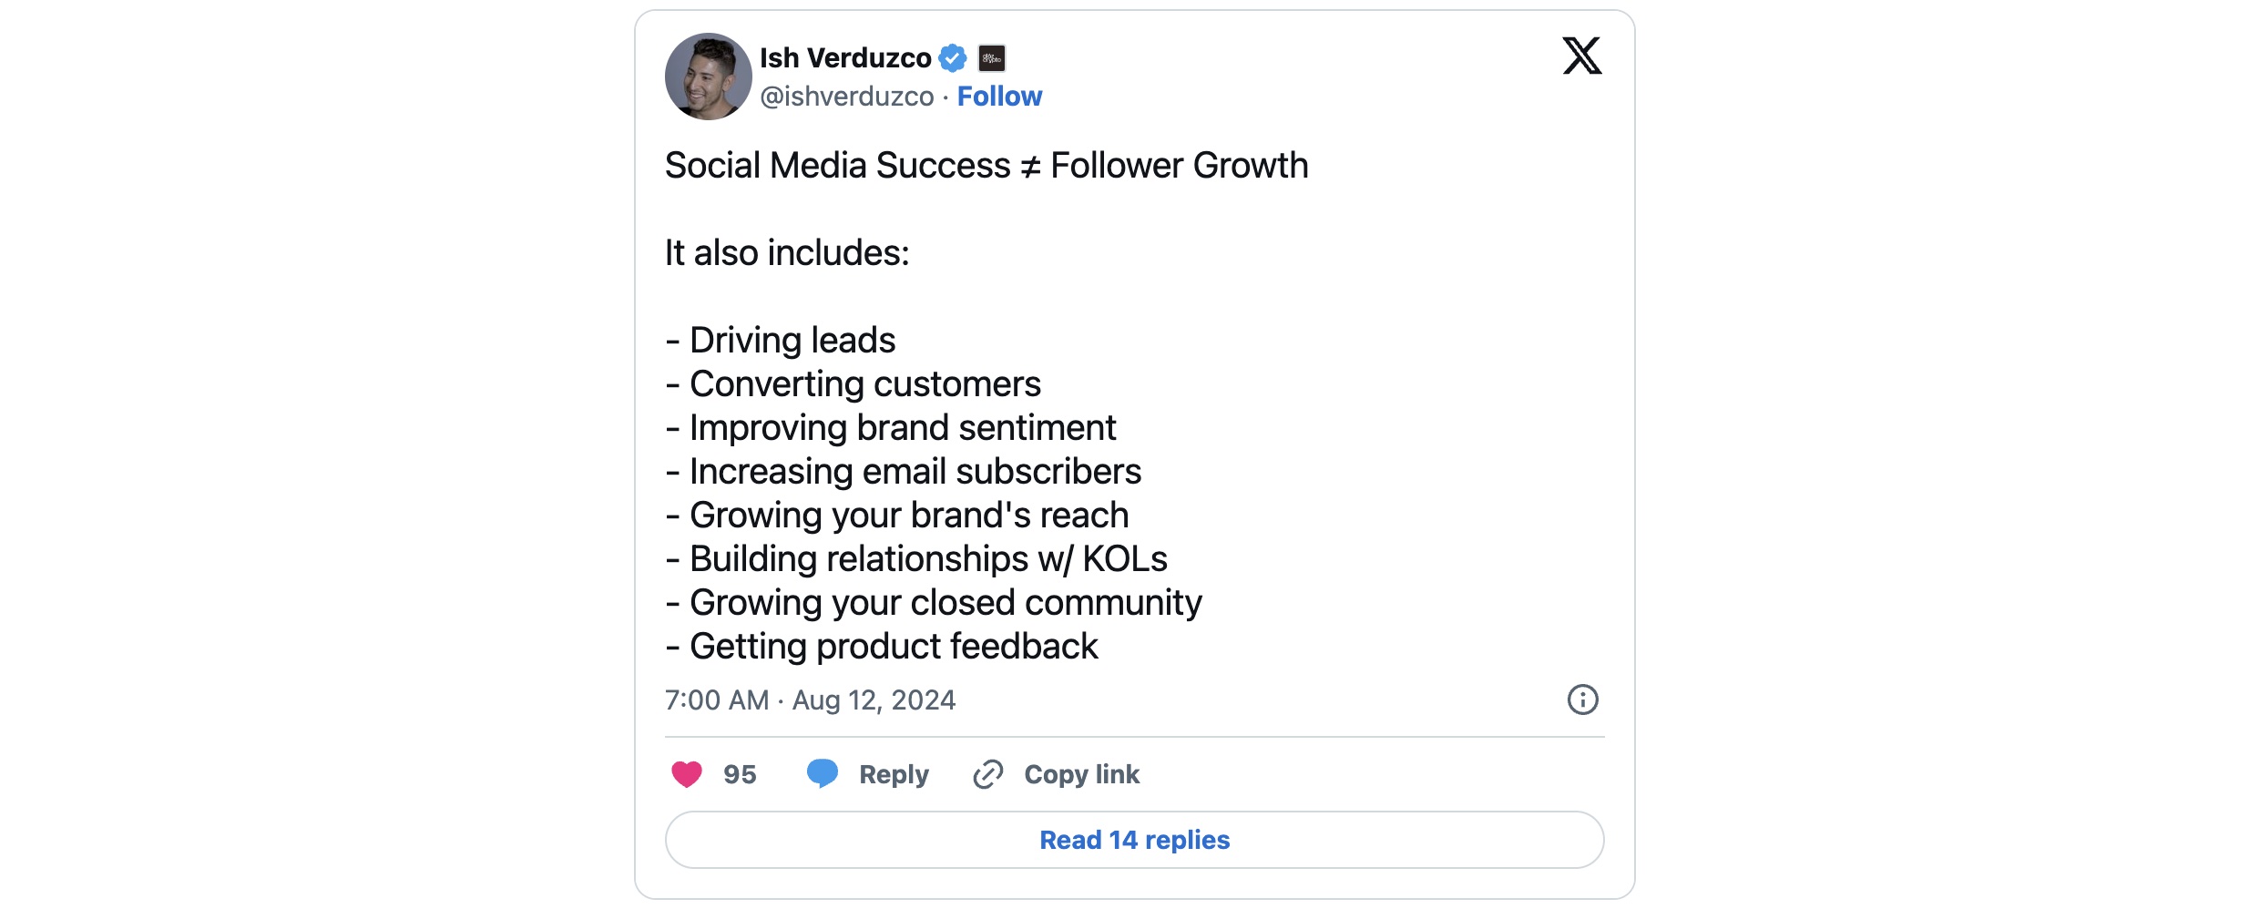Click the Reply text label
2259x909 pixels.
click(x=894, y=774)
